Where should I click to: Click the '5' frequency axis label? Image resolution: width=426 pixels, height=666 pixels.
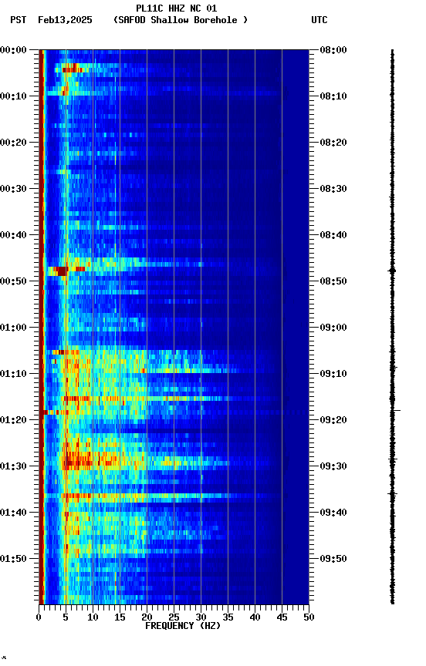tap(66, 617)
